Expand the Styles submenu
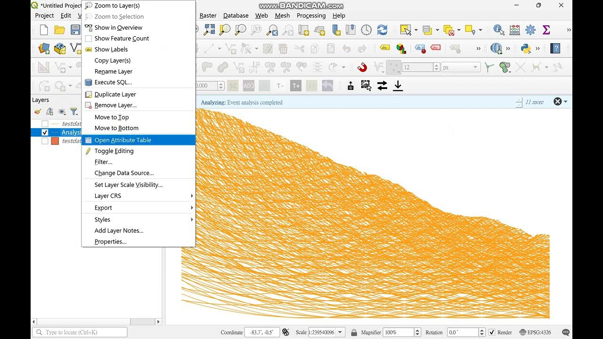 pos(139,219)
